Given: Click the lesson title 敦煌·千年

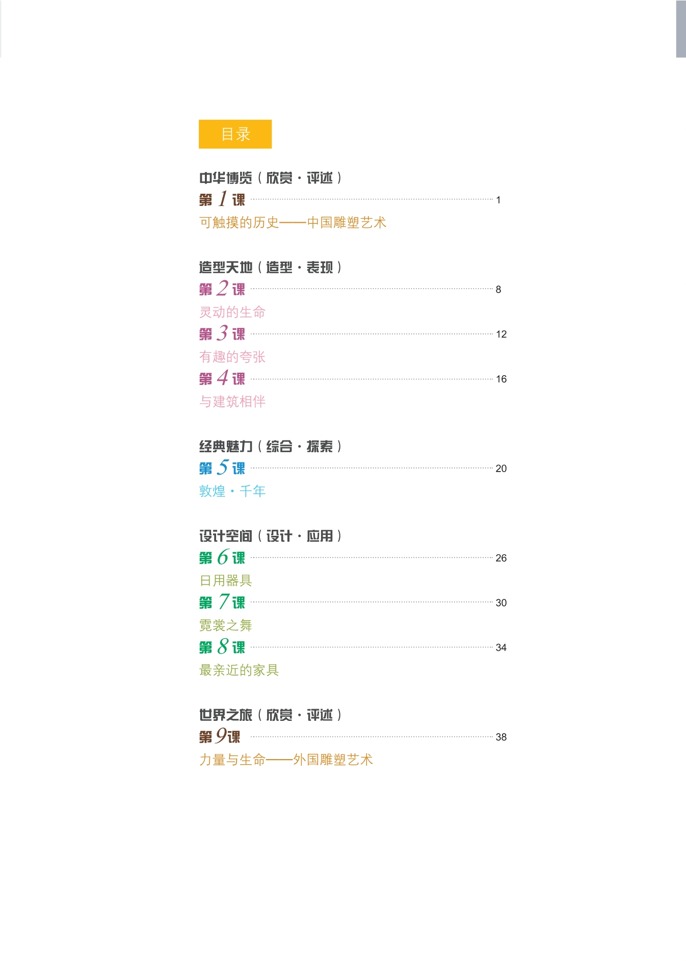Looking at the screenshot, I should pyautogui.click(x=232, y=491).
